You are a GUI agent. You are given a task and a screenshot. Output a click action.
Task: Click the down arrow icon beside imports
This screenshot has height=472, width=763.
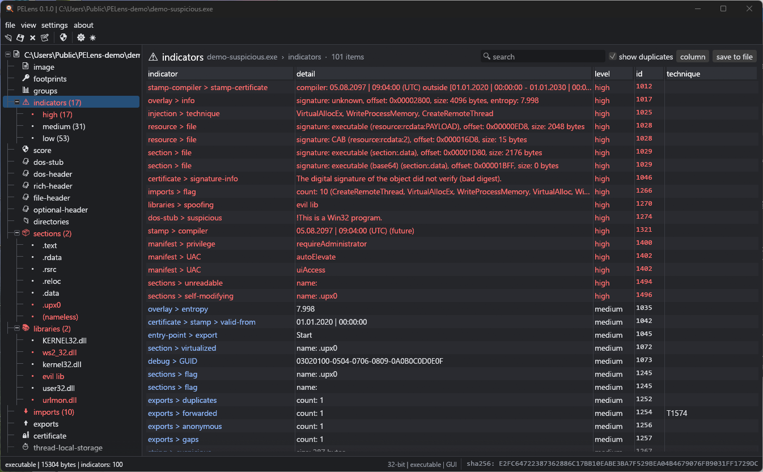(26, 411)
